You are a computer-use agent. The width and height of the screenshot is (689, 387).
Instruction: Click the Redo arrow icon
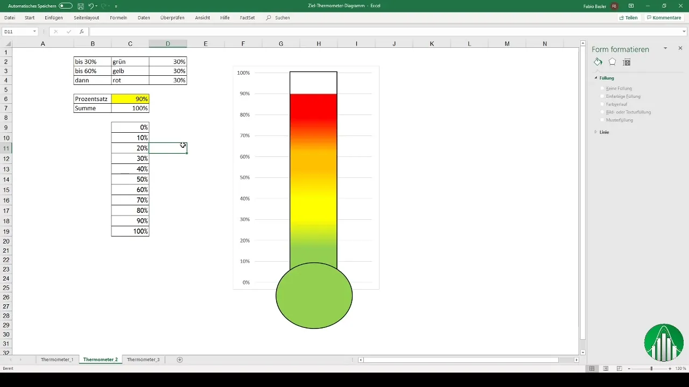pos(104,6)
